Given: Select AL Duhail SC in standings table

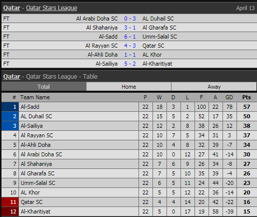Looking at the screenshot, I should click(36, 116).
